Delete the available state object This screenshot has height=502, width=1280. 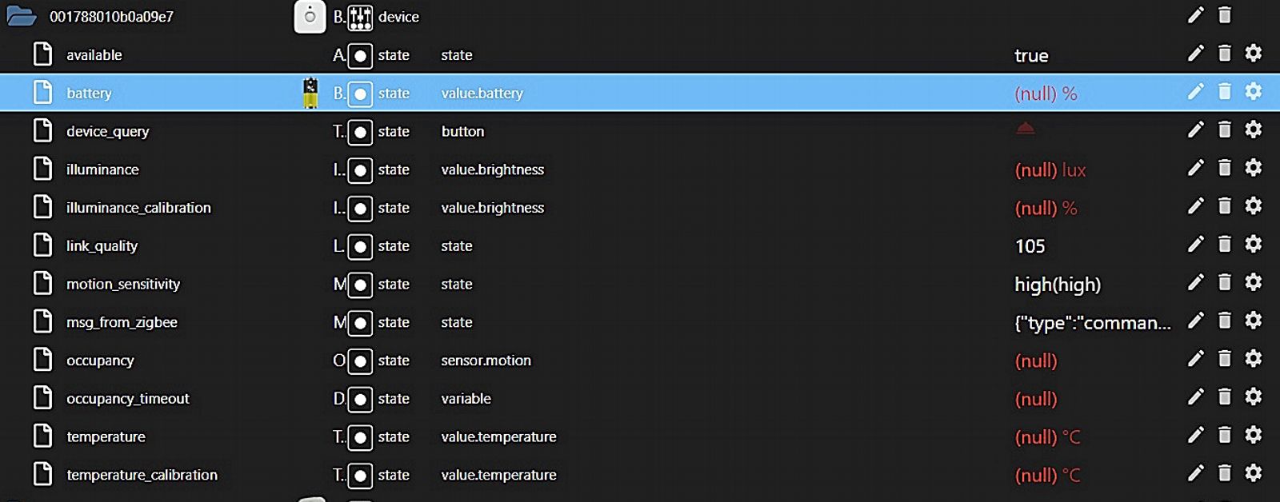coord(1224,54)
